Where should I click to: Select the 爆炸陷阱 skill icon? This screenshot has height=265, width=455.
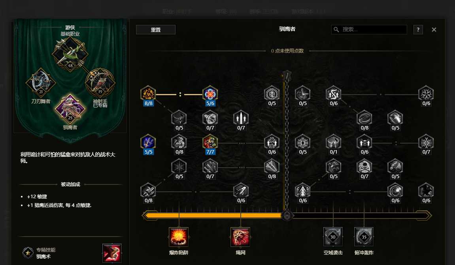[179, 237]
